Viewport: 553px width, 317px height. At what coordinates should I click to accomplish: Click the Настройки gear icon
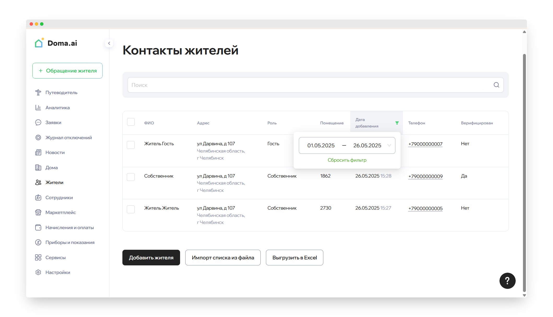pyautogui.click(x=38, y=272)
